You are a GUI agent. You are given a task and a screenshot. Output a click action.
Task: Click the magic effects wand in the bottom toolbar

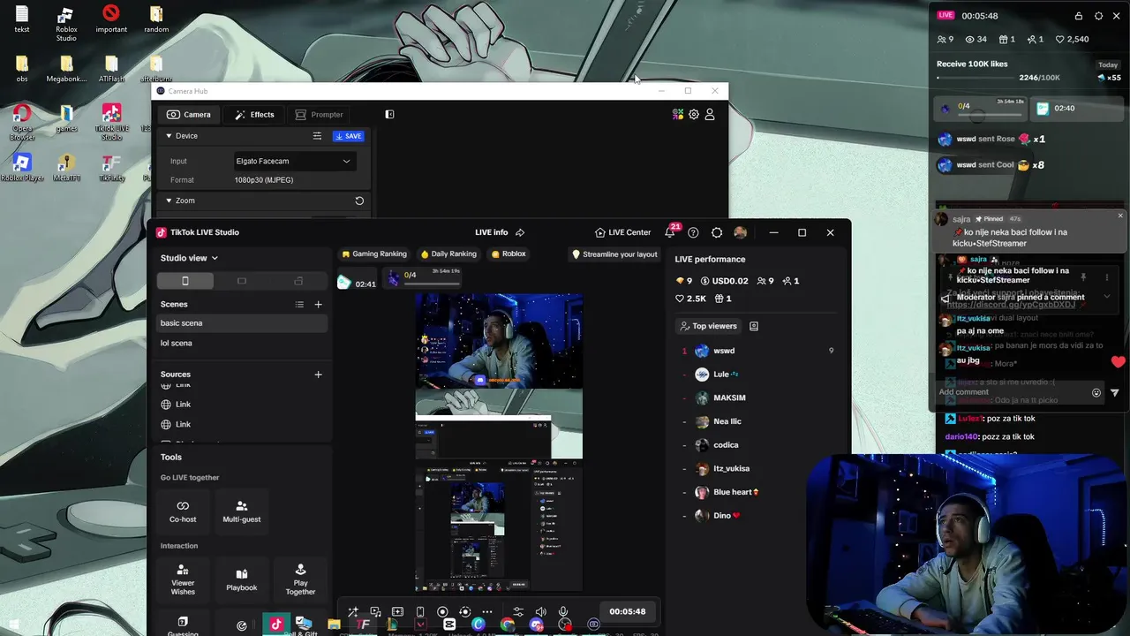pyautogui.click(x=353, y=611)
